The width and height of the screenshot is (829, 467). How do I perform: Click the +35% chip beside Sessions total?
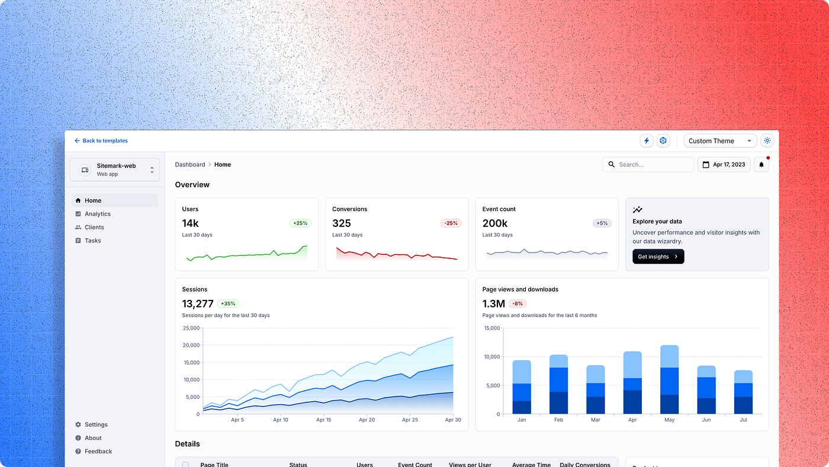(228, 303)
